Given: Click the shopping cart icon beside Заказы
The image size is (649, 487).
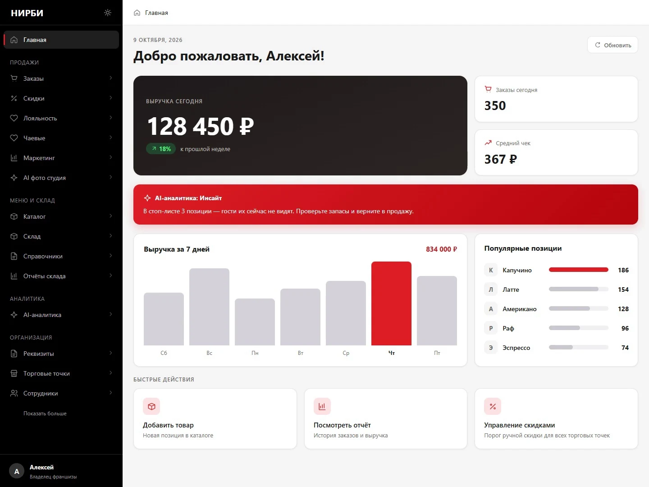Looking at the screenshot, I should [14, 78].
